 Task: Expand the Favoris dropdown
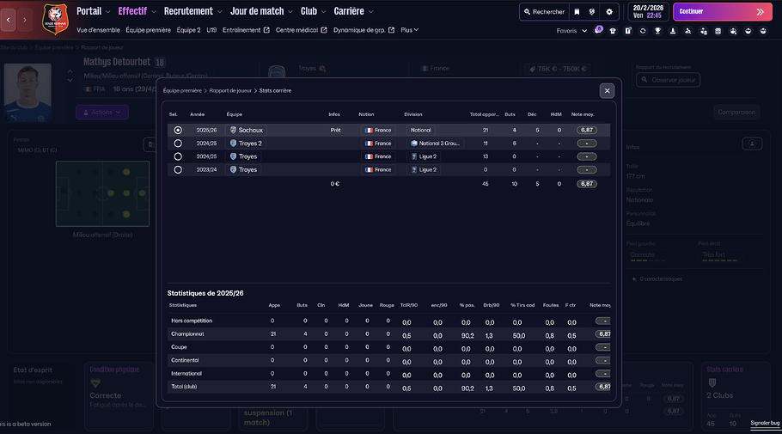click(x=571, y=31)
